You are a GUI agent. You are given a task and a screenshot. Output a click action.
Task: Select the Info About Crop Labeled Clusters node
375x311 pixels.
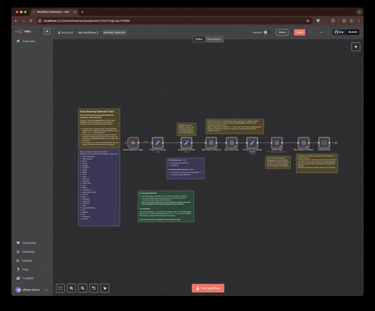click(x=252, y=143)
